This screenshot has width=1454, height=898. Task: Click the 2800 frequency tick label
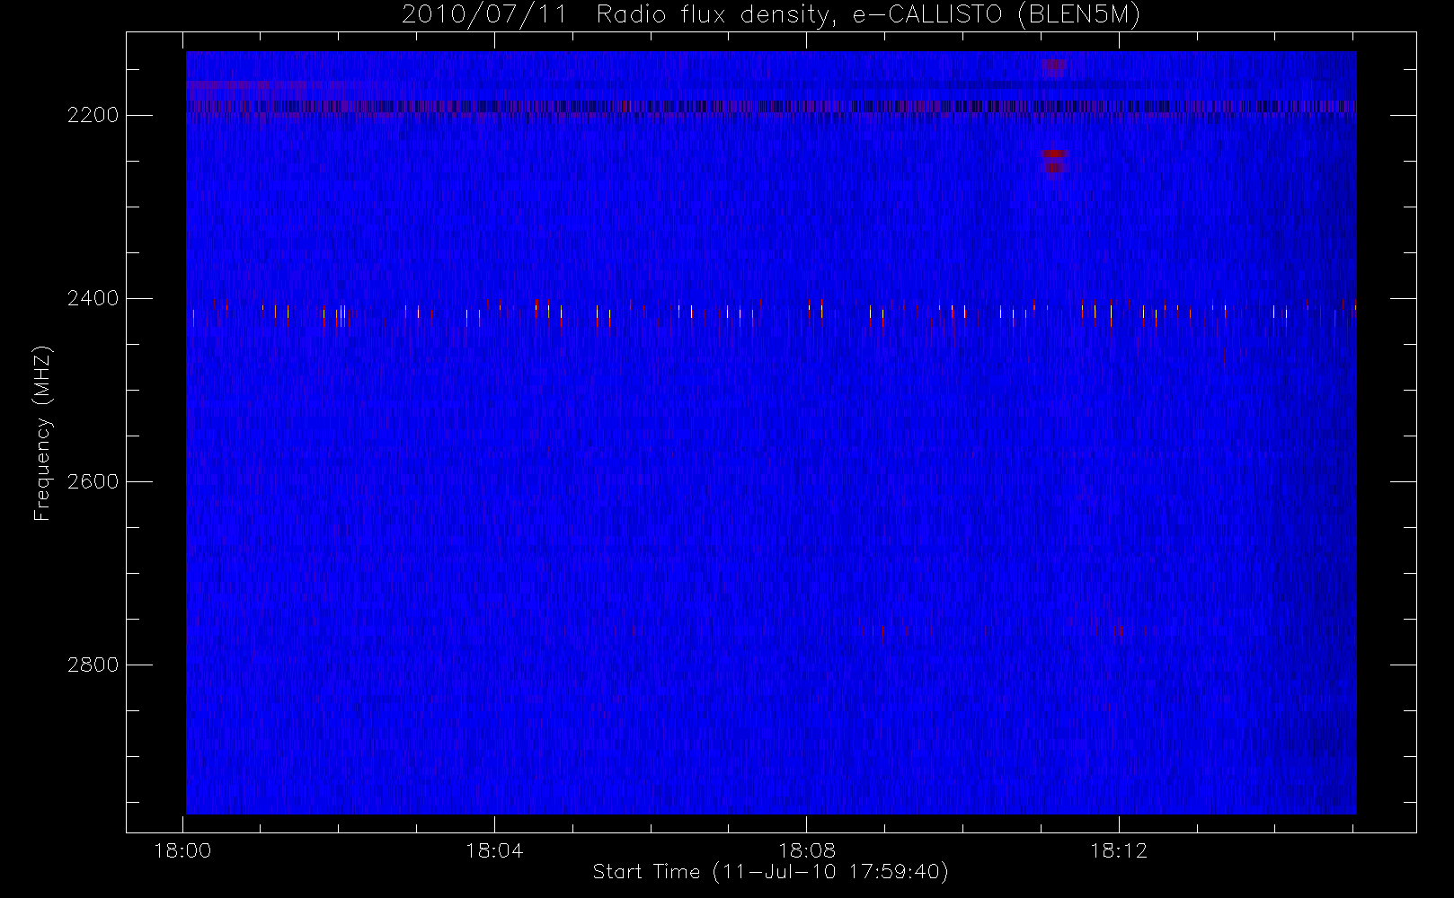93,665
